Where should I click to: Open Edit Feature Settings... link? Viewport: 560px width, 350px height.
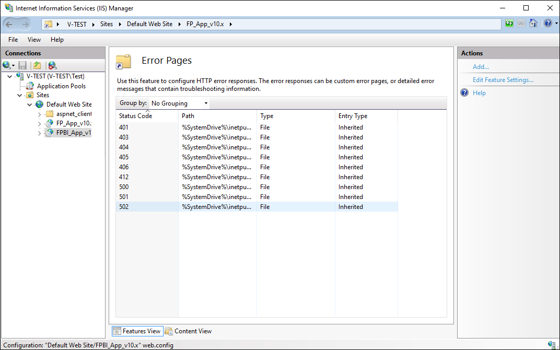(503, 80)
